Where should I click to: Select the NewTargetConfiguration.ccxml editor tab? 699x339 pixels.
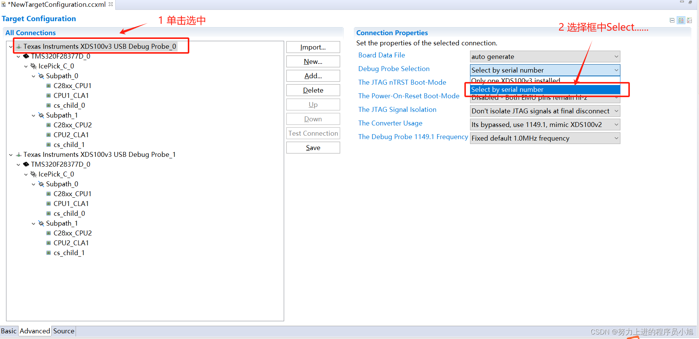57,5
